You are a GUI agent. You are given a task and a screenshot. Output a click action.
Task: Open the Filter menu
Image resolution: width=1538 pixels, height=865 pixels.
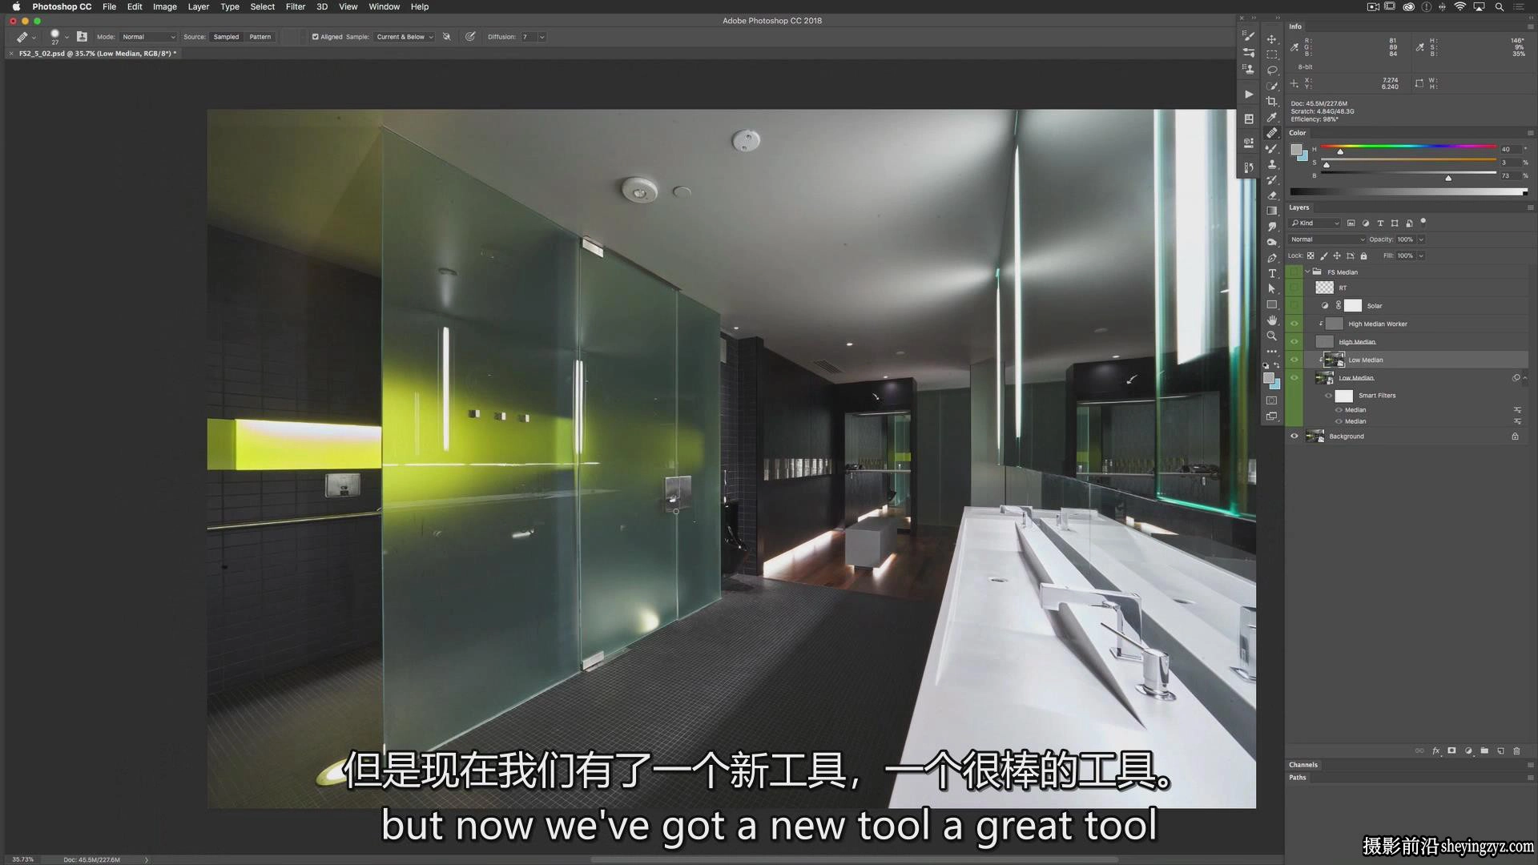coord(296,6)
